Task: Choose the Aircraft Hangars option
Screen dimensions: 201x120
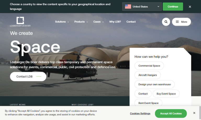Action: [x=148, y=75]
